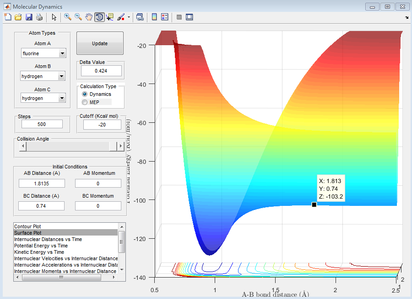Select the Dynamics calculation type
The height and width of the screenshot is (299, 412).
click(x=85, y=94)
